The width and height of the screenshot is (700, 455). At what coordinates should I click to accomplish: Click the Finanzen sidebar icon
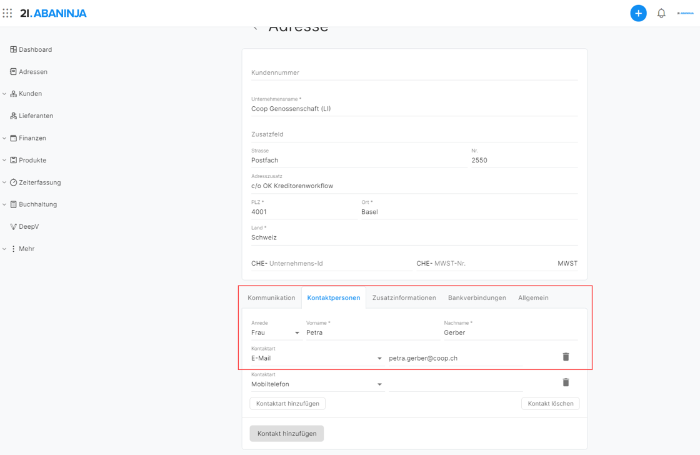tap(13, 138)
